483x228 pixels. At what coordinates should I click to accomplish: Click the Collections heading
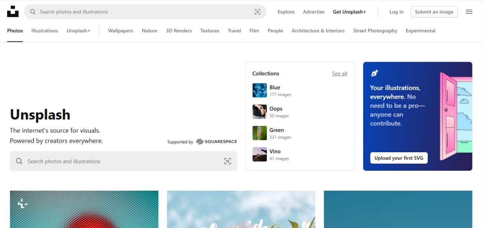click(x=266, y=73)
